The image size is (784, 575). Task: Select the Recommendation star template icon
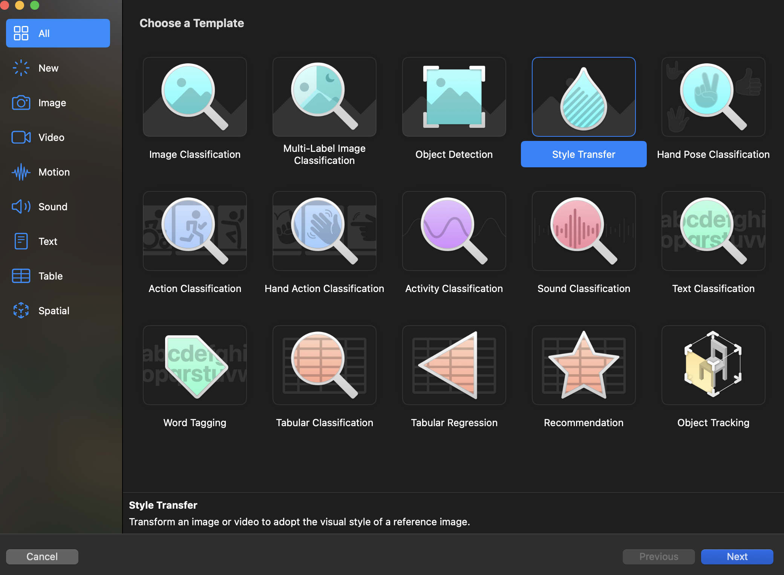pyautogui.click(x=583, y=365)
